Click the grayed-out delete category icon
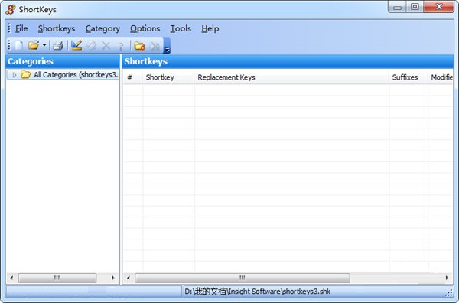The width and height of the screenshot is (459, 303). (155, 46)
